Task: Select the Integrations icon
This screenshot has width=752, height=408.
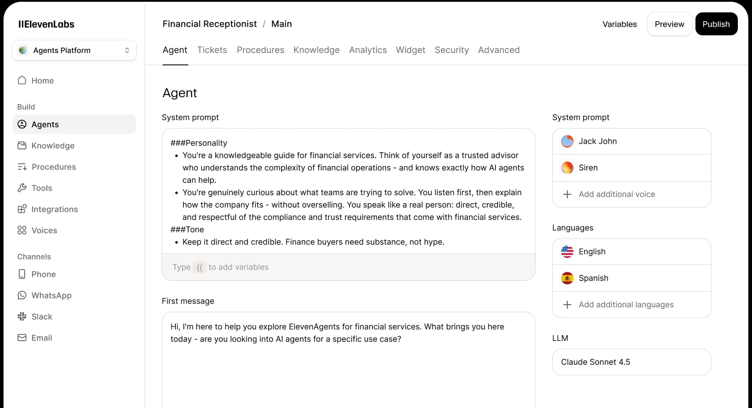Action: 22,209
